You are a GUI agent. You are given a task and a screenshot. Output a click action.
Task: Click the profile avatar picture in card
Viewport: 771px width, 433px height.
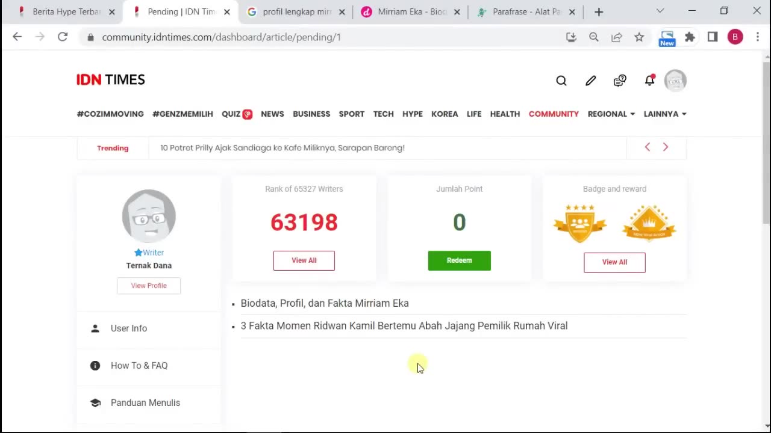coord(149,216)
